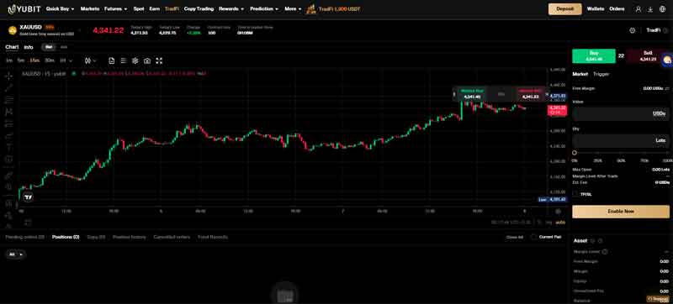
Task: Select the 30m timeframe
Action: tap(50, 60)
